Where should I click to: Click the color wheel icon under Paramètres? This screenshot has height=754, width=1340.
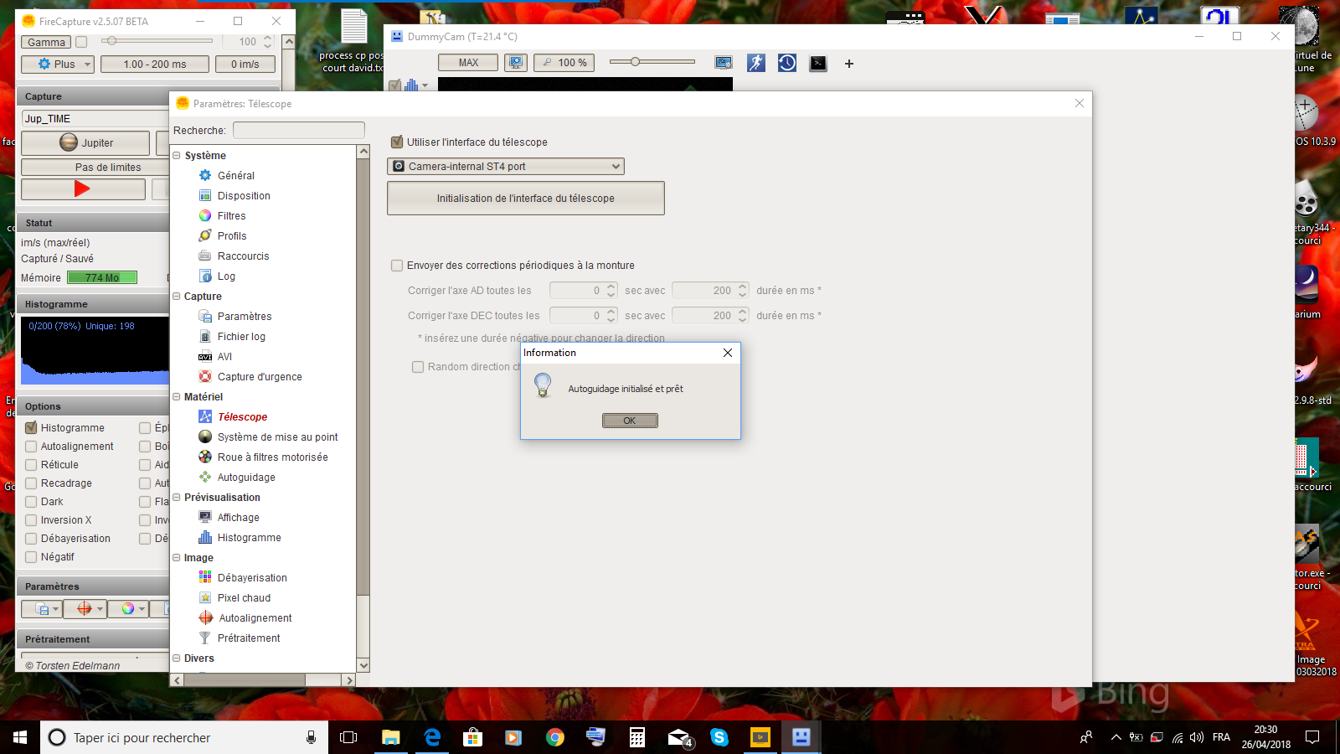(127, 609)
